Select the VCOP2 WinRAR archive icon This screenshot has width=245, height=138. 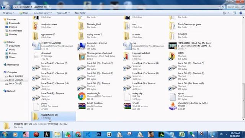pos(127,106)
